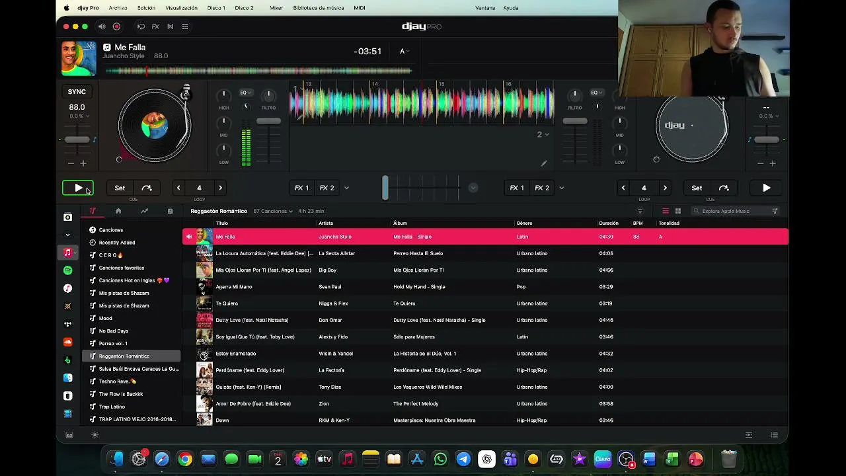Open the video library source in the sidebar
The width and height of the screenshot is (846, 476).
pyautogui.click(x=67, y=414)
